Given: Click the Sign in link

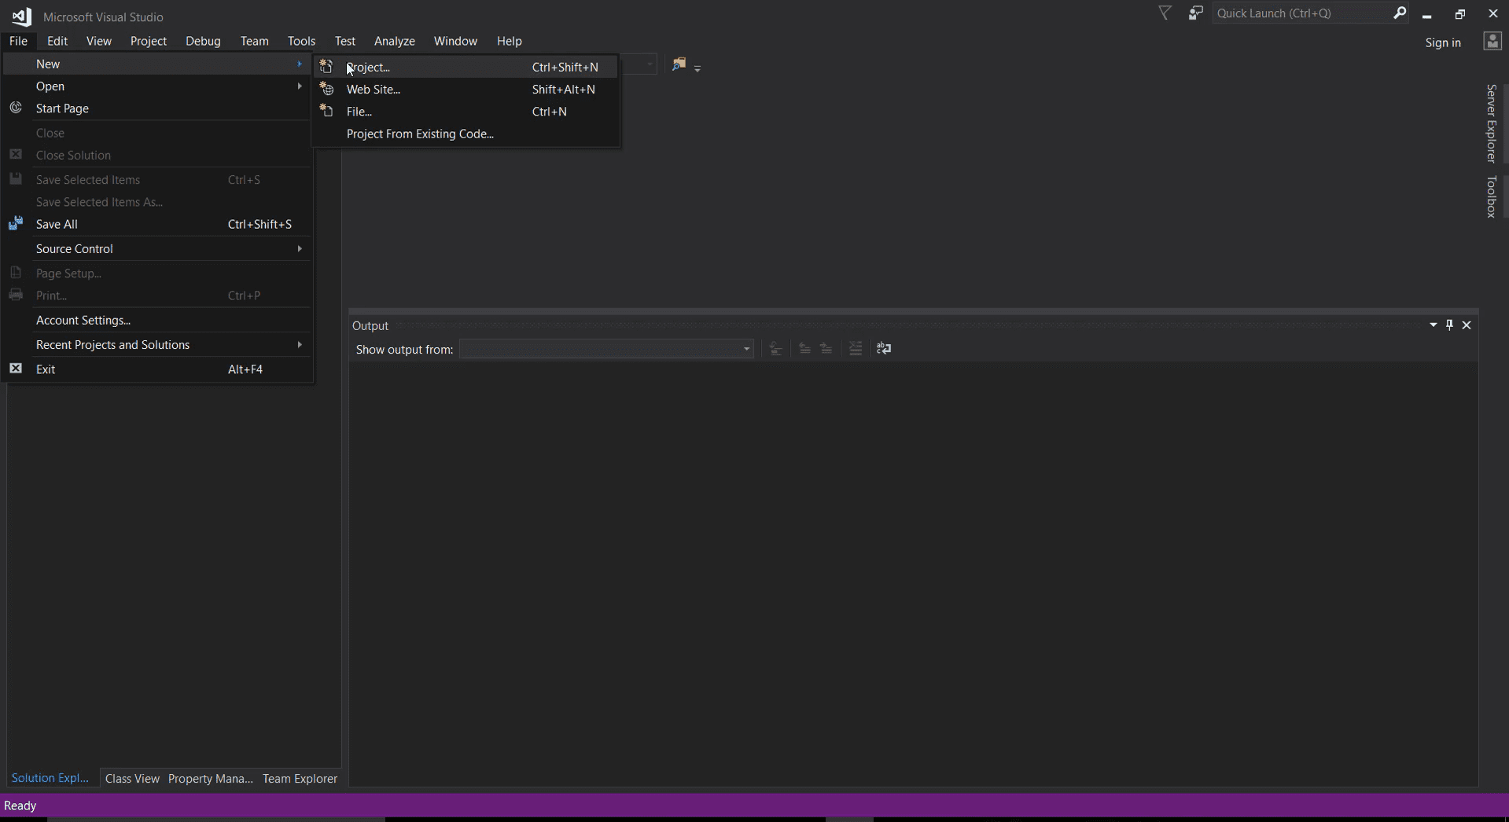Looking at the screenshot, I should click(1443, 42).
